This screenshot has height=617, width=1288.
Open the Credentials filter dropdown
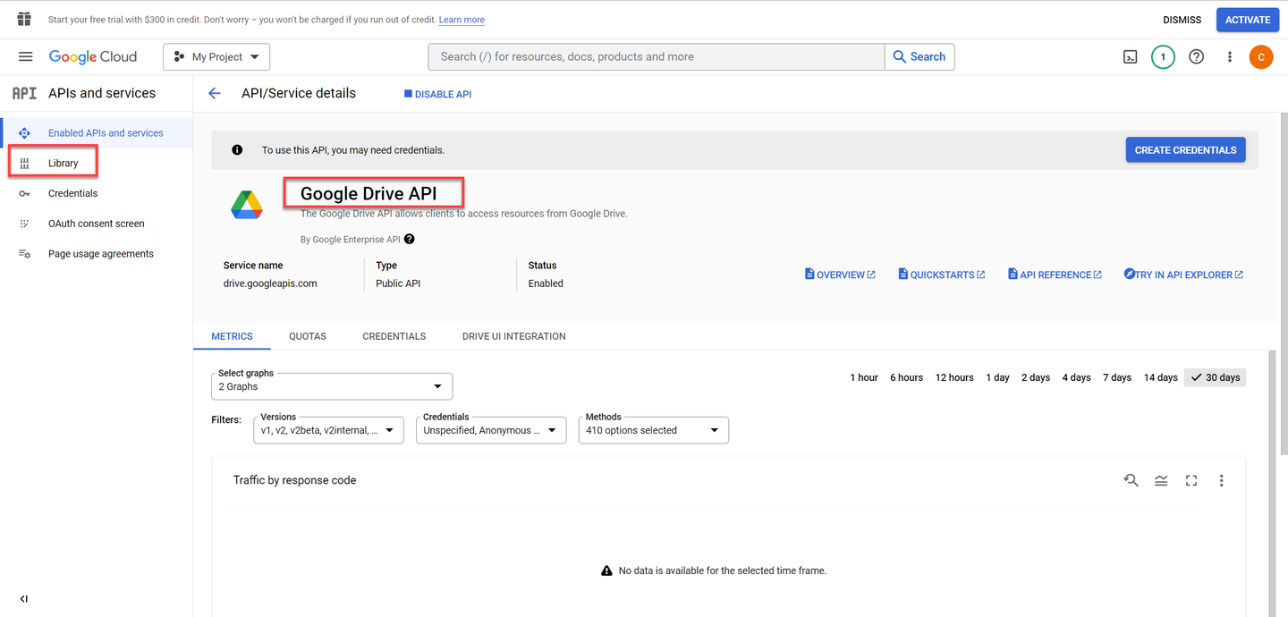click(x=491, y=430)
